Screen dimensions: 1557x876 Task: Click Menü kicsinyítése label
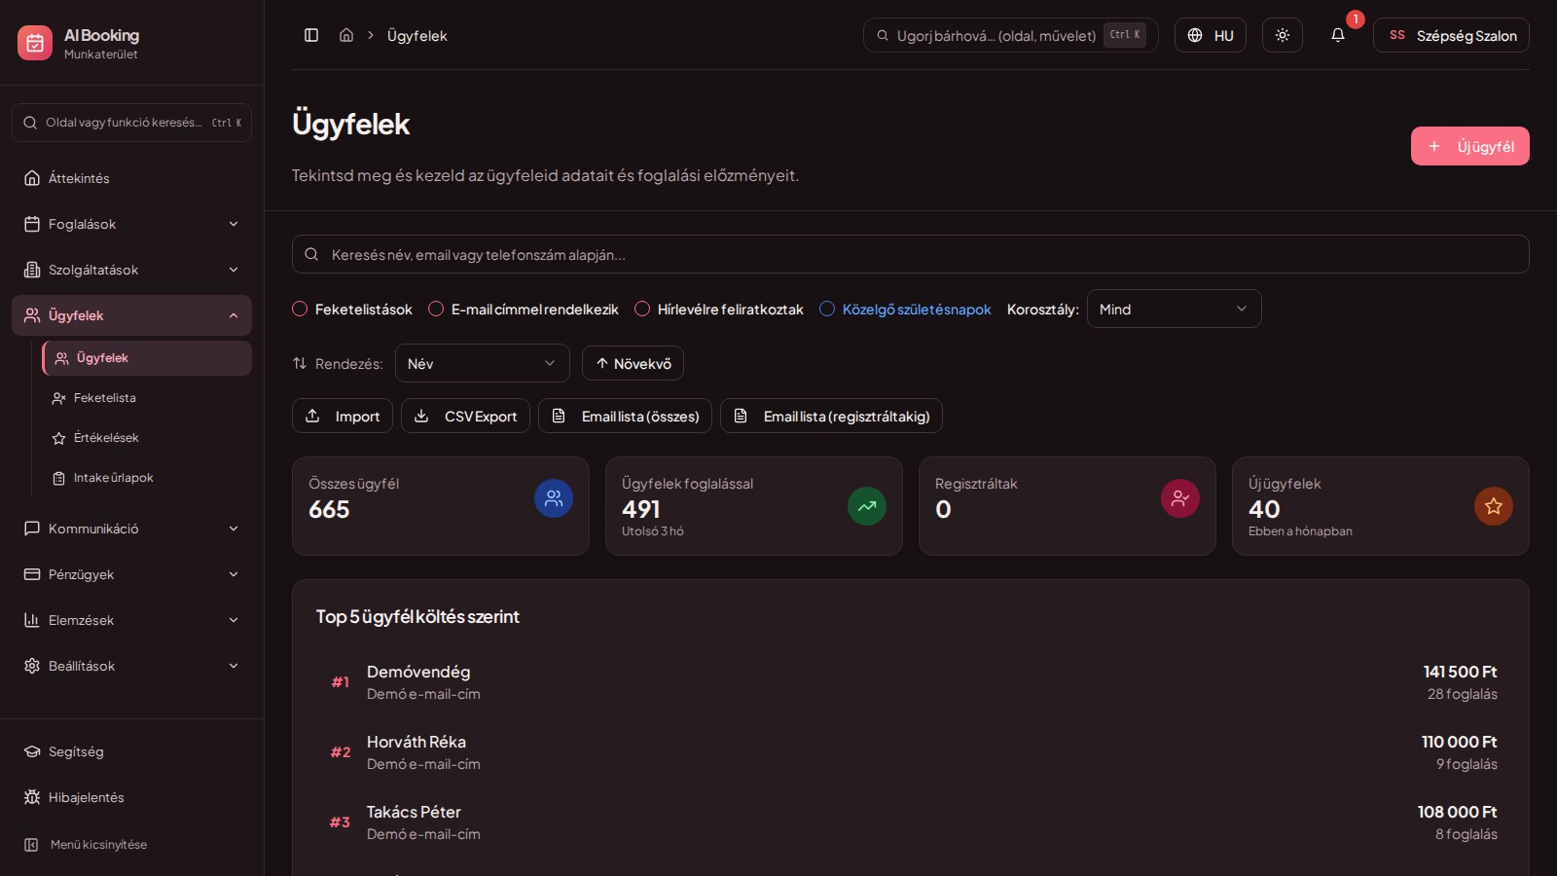point(98,845)
